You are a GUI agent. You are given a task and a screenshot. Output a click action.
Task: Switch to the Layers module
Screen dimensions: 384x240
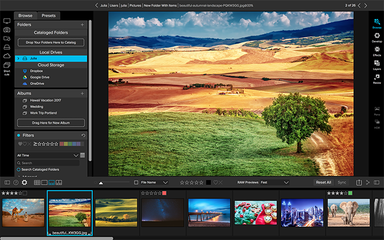click(x=377, y=64)
